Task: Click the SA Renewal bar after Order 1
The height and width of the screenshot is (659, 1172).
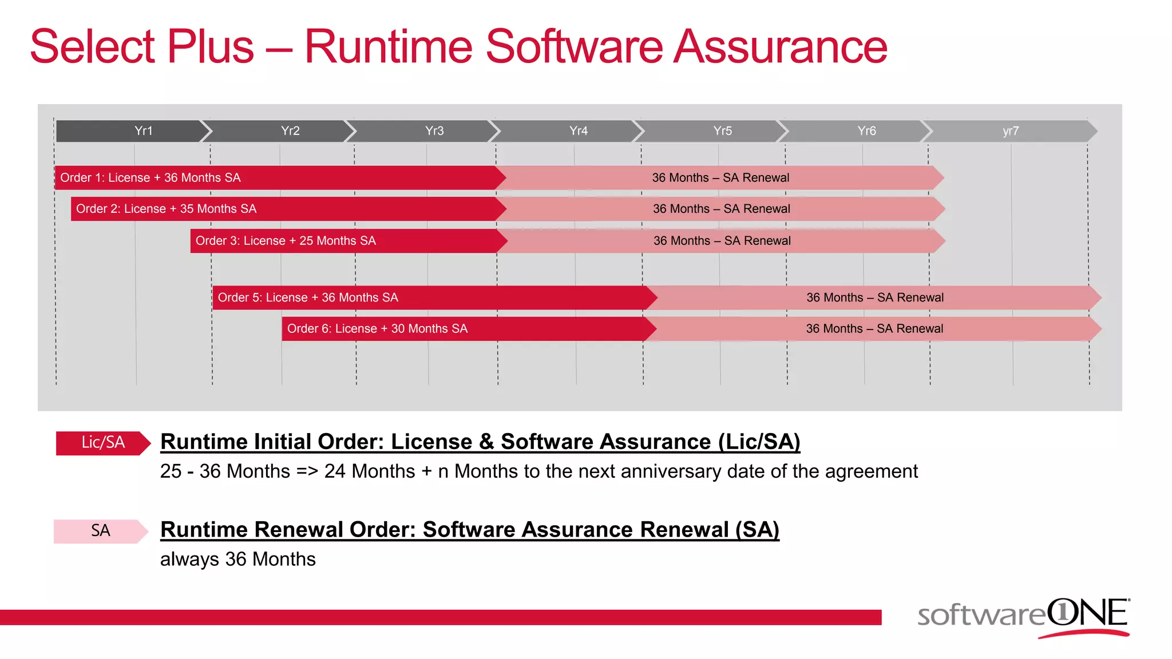Action: 721,178
